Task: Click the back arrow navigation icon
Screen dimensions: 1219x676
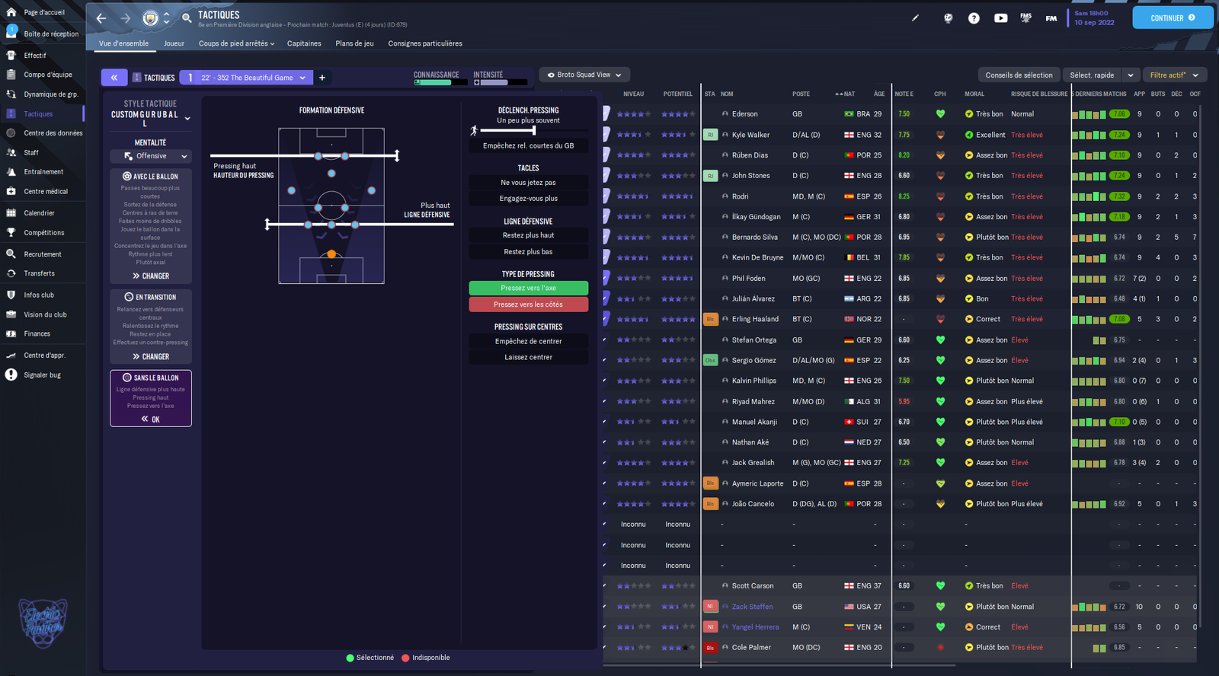Action: tap(101, 18)
